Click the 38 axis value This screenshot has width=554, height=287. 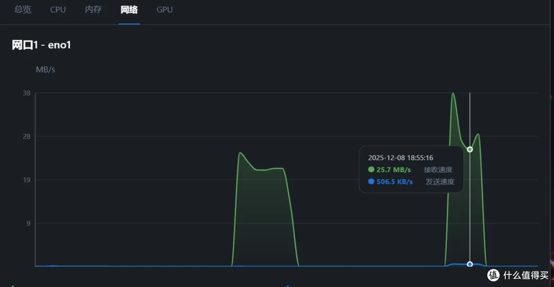click(27, 93)
